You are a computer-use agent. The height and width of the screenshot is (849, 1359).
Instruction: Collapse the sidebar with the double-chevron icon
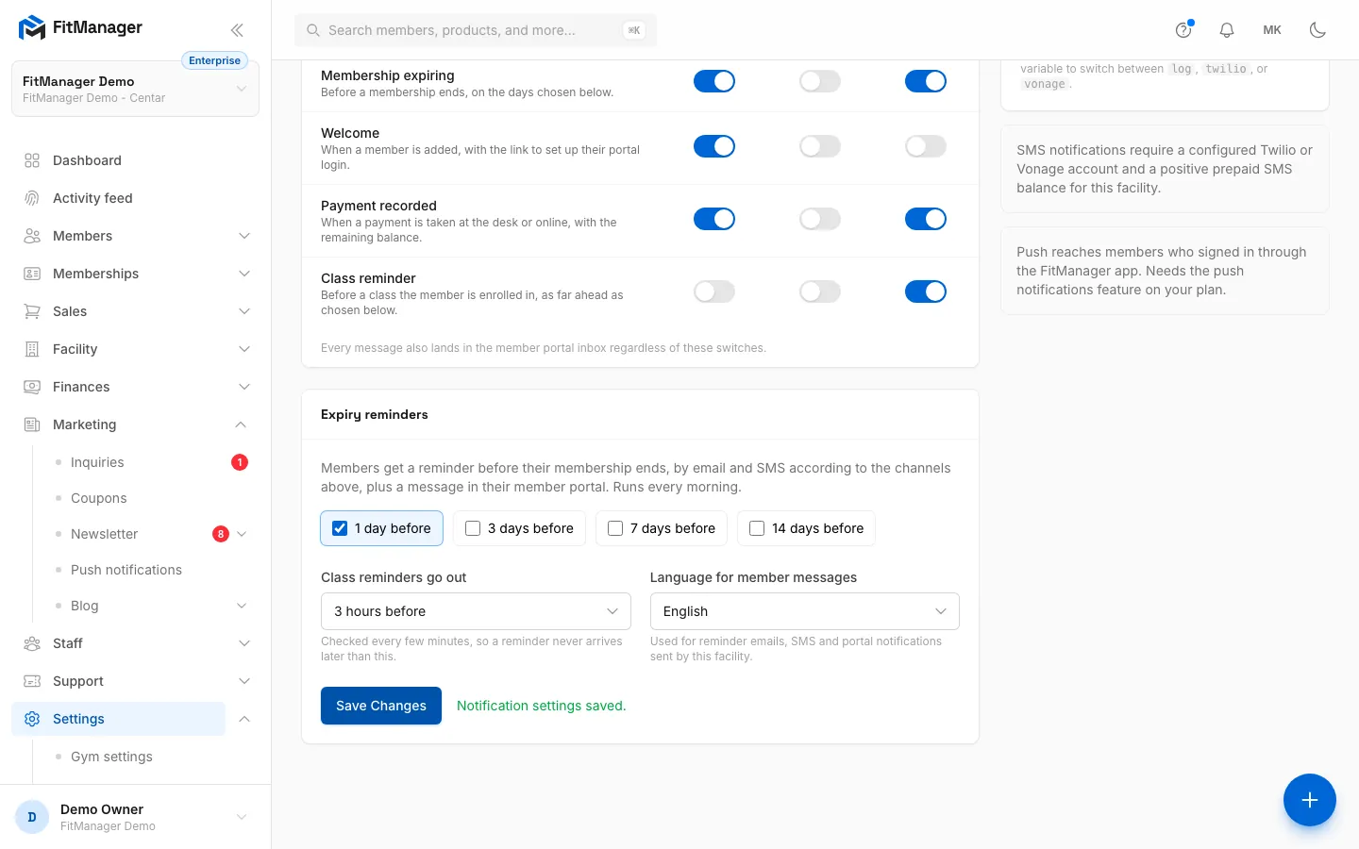[x=237, y=30]
